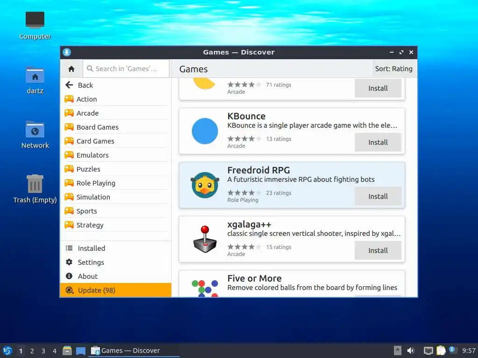The image size is (478, 358).
Task: Click the update notifier tray icon
Action: point(453,350)
